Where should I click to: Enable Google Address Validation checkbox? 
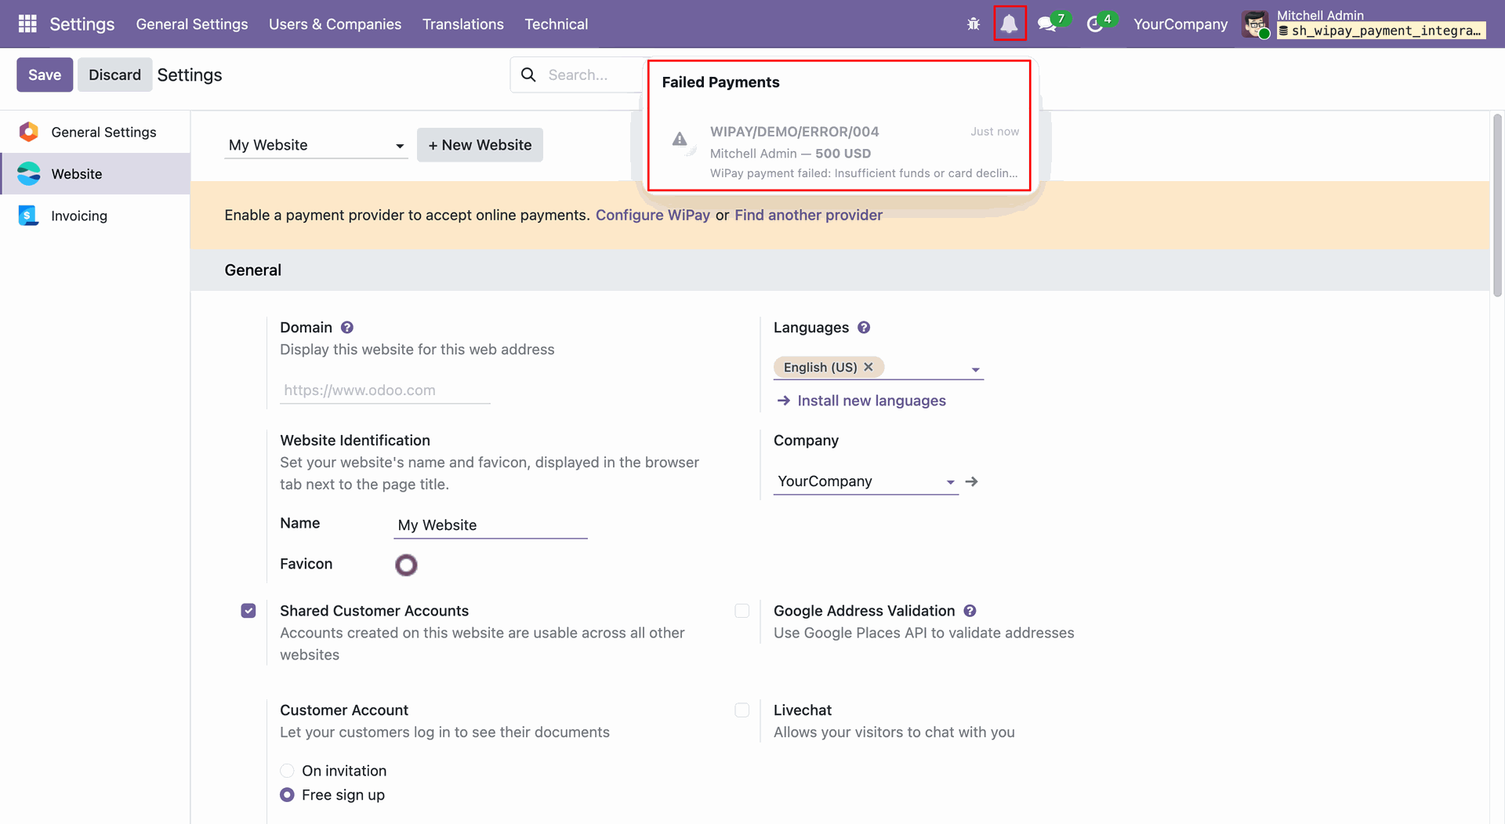click(x=742, y=611)
